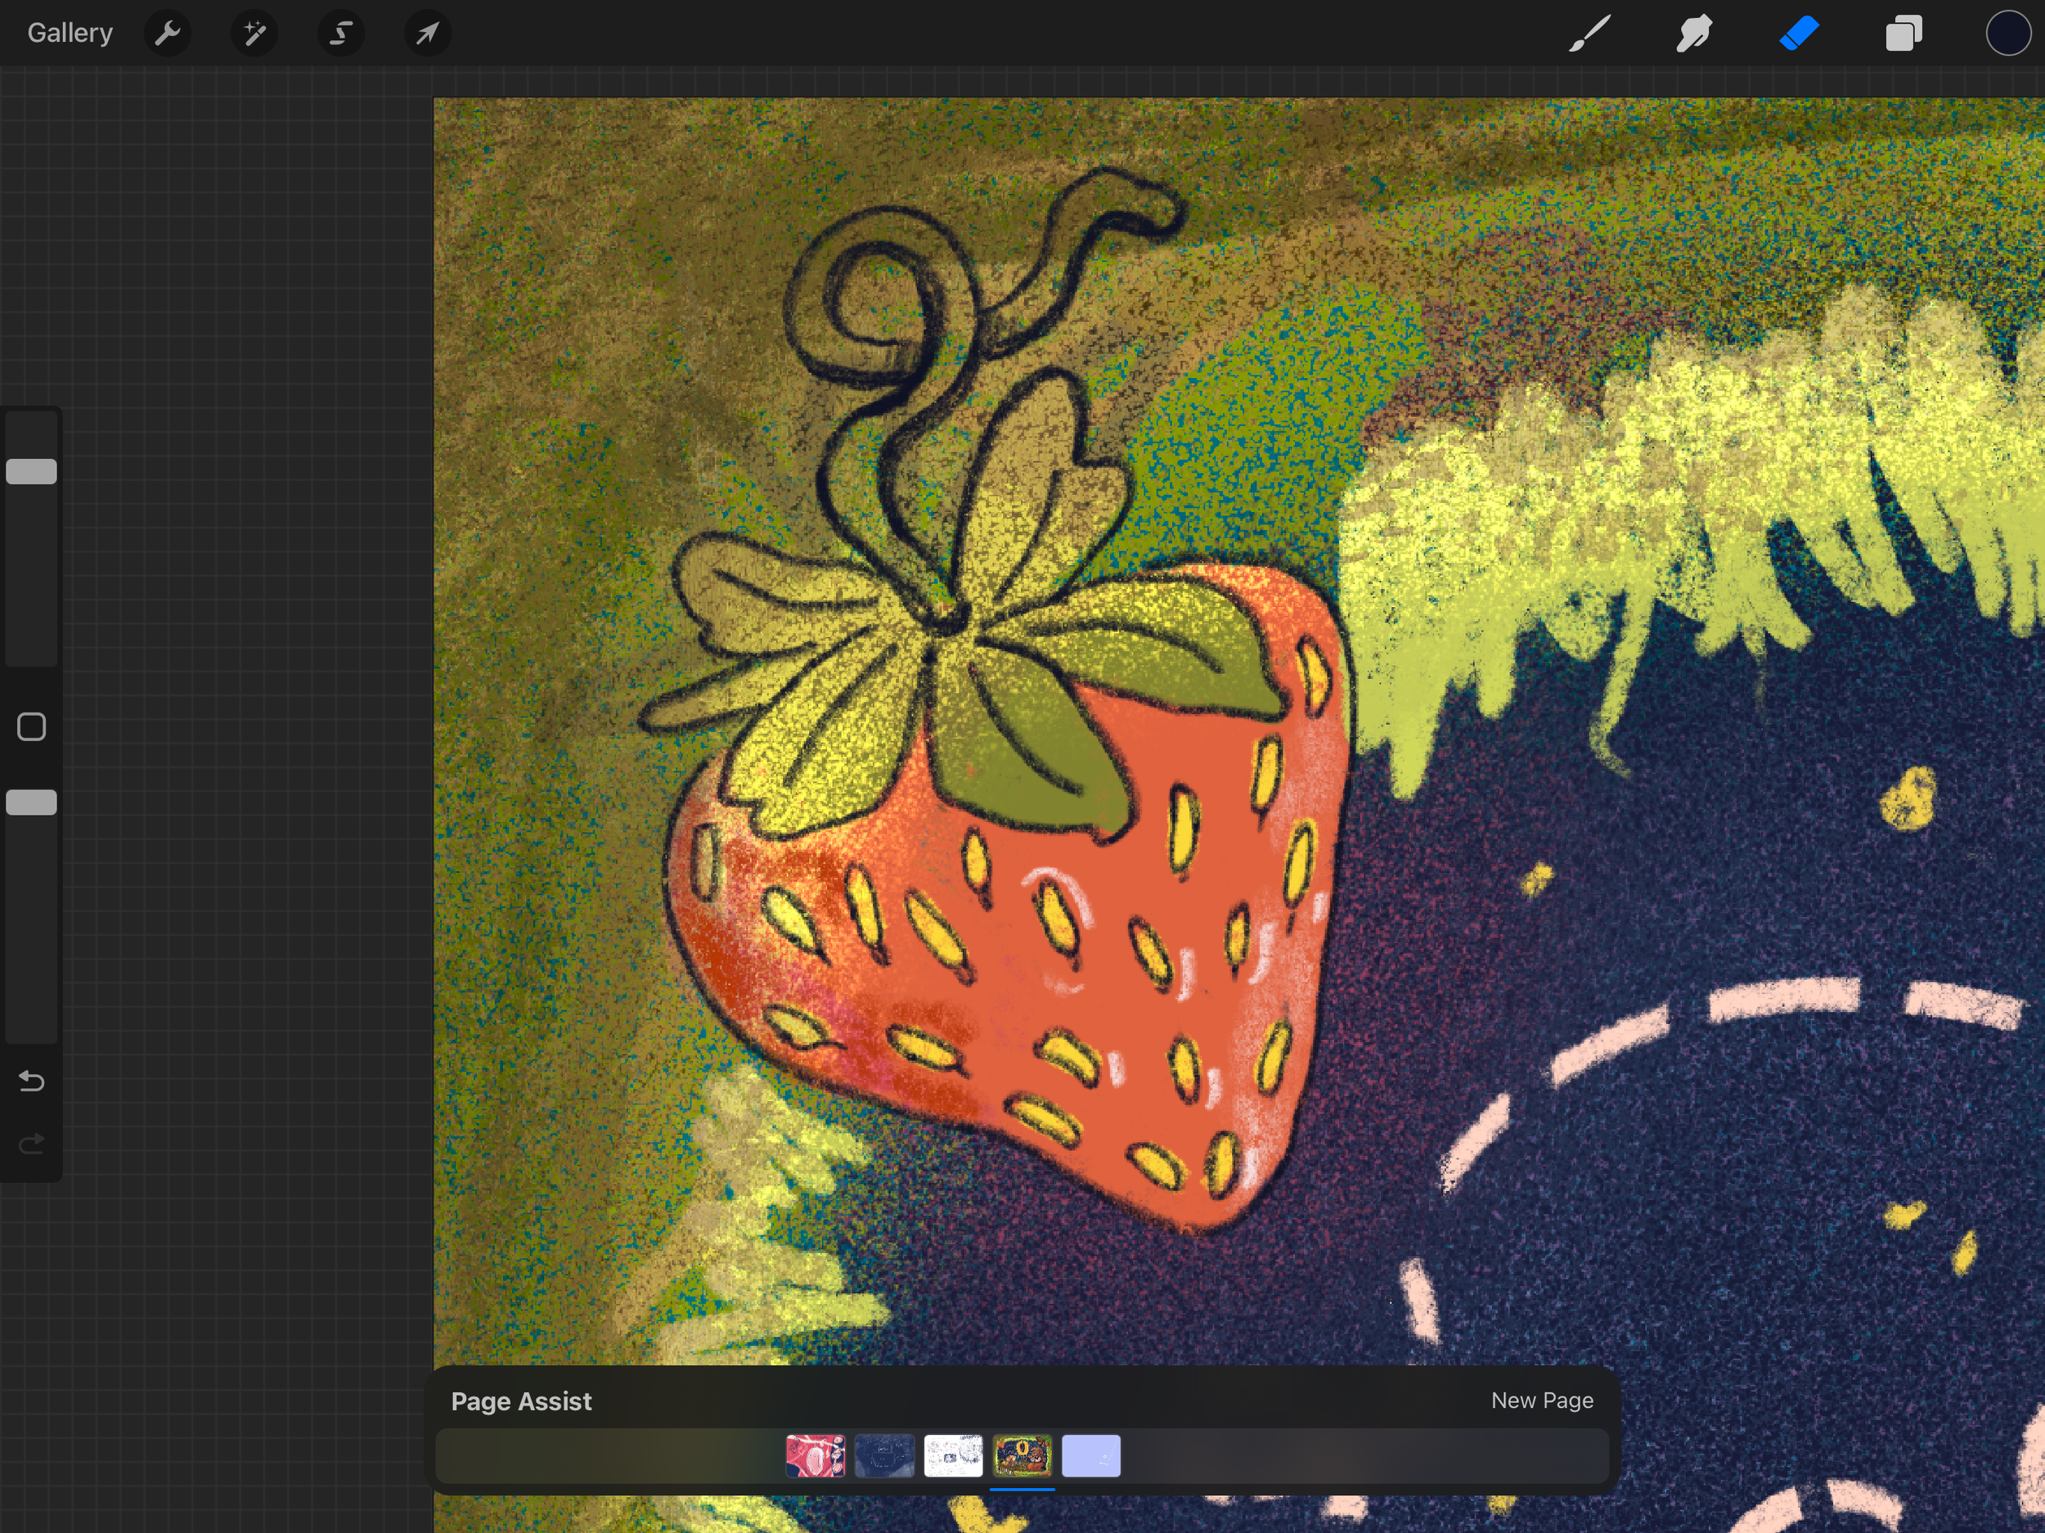The height and width of the screenshot is (1533, 2045).
Task: Open the Layers panel
Action: coord(1903,34)
